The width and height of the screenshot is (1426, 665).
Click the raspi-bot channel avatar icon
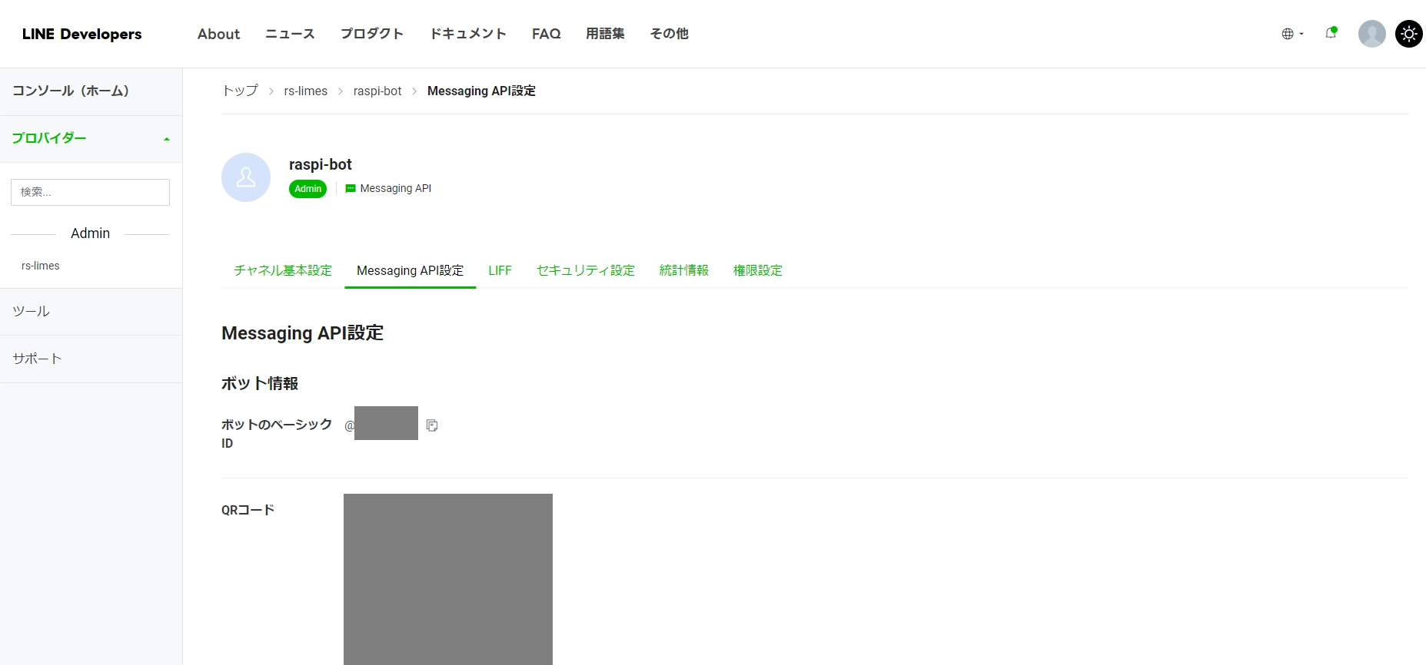(246, 177)
